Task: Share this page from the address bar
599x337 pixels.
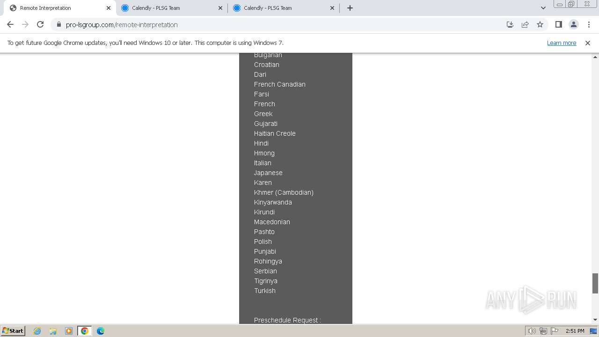Action: [525, 24]
